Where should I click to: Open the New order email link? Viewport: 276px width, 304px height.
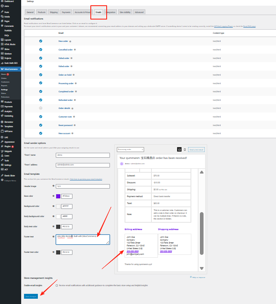[x=63, y=41]
